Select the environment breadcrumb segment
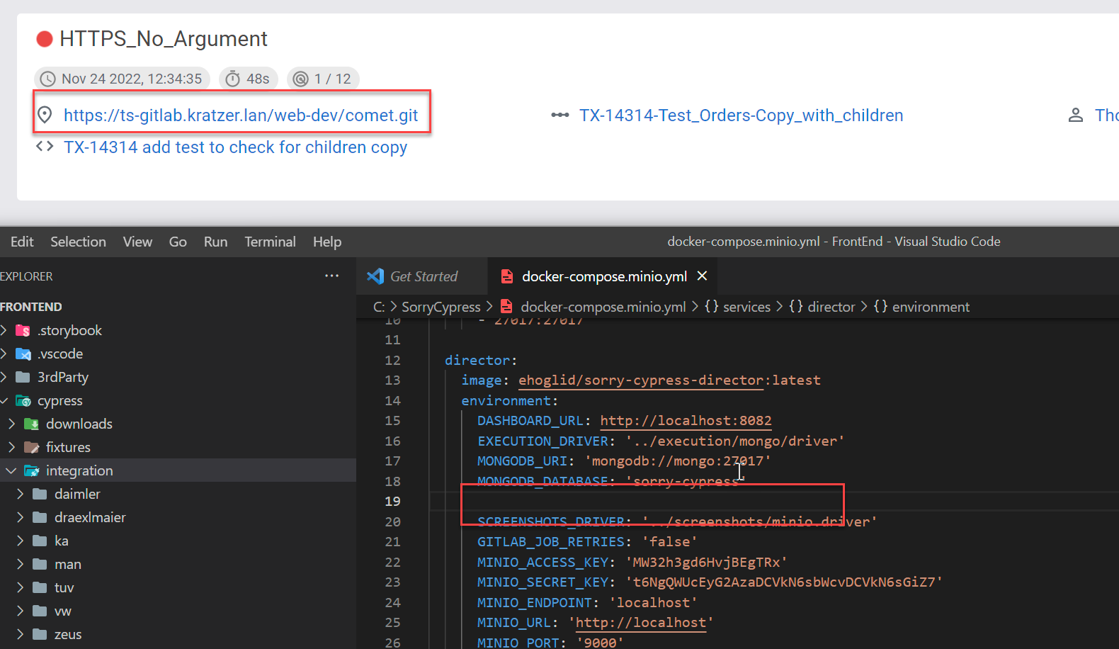 [x=931, y=307]
